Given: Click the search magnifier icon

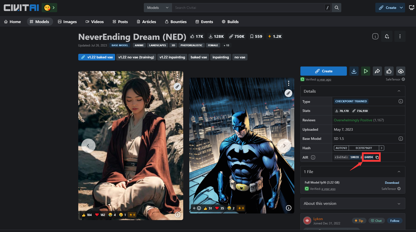Looking at the screenshot, I should click(x=336, y=8).
